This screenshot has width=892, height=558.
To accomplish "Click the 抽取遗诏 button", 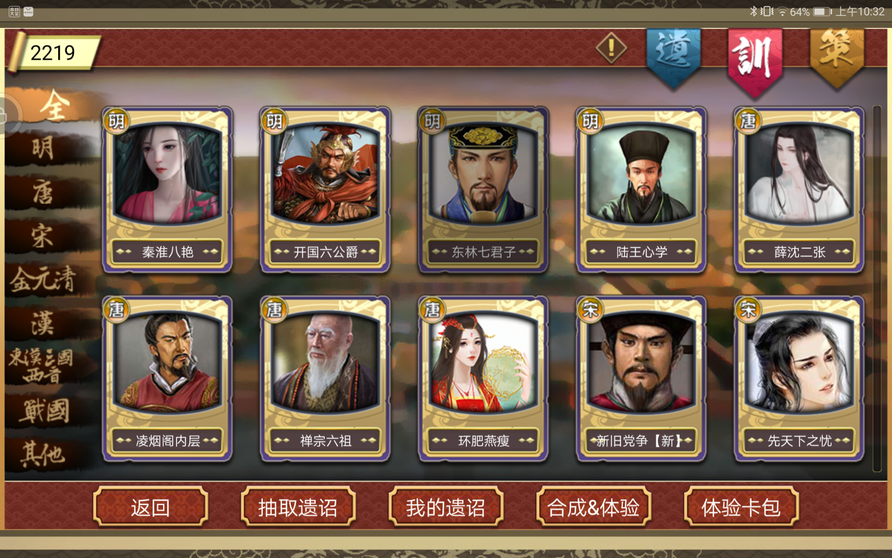I will pos(298,507).
